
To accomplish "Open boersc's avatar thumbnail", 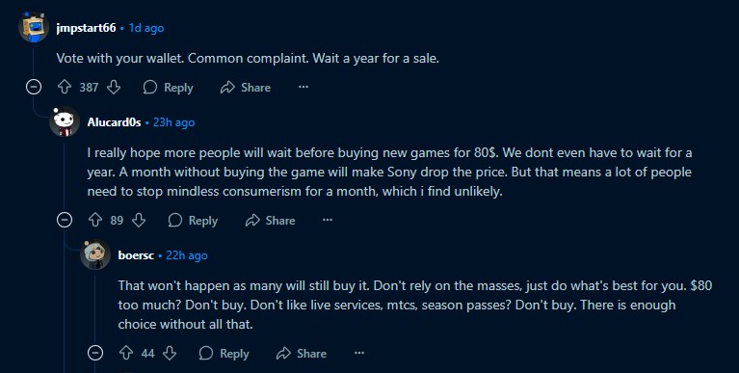I will [95, 255].
